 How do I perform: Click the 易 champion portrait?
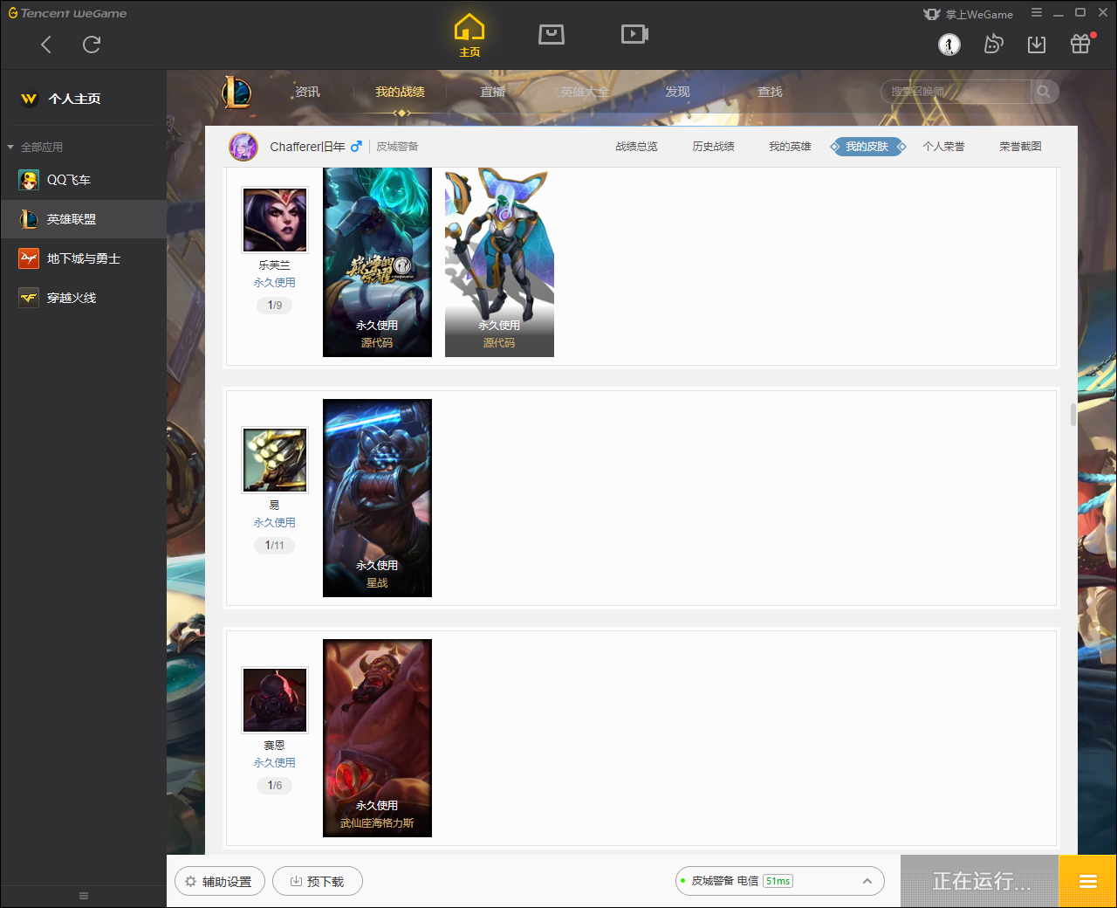[275, 460]
